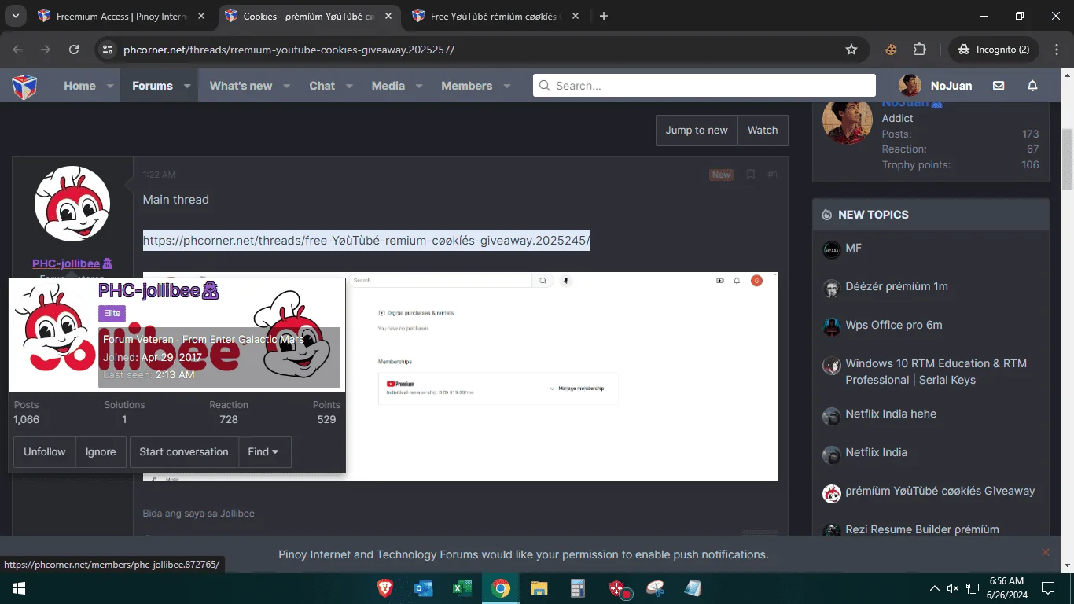1074x604 pixels.
Task: Open the Forums navigation item
Action: coord(153,86)
